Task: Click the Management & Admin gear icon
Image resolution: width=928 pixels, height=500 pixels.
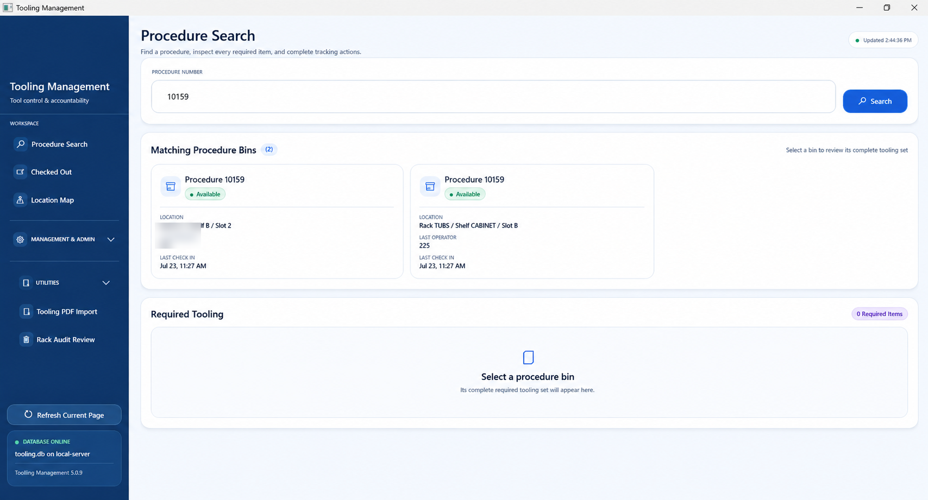Action: [20, 239]
